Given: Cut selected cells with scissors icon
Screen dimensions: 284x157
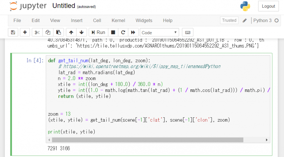Looking at the screenshot, I should coord(37,32).
